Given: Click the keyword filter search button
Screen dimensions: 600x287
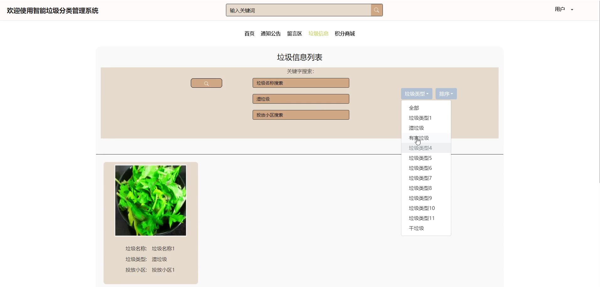Looking at the screenshot, I should point(206,83).
